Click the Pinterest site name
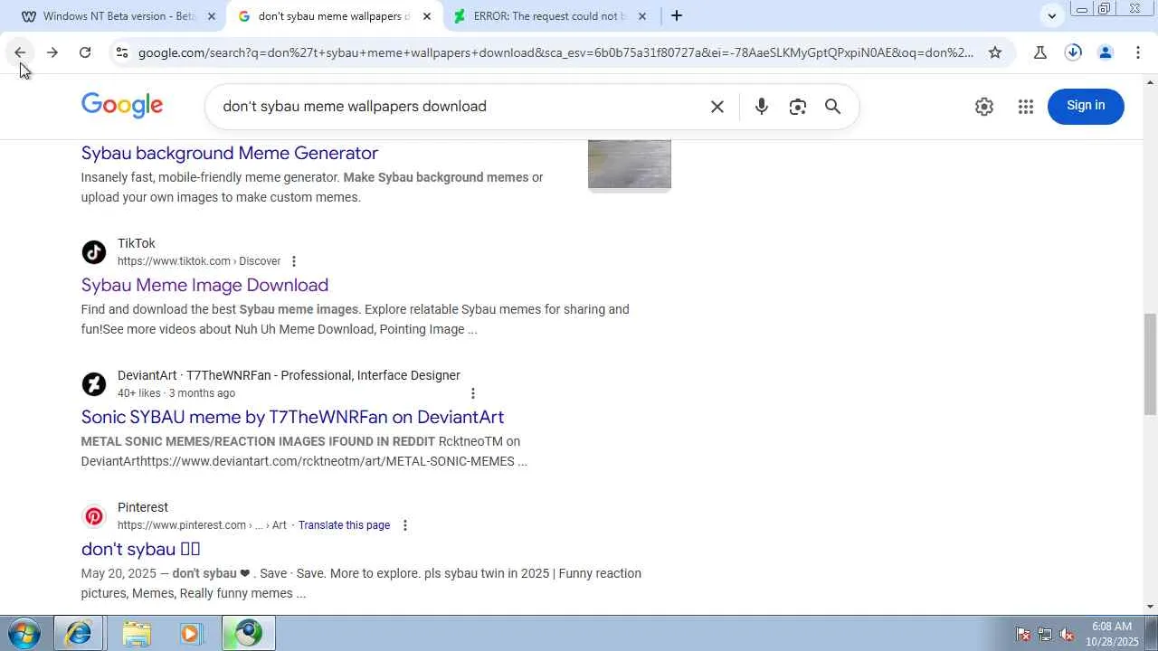Viewport: 1158px width, 651px height. [143, 507]
